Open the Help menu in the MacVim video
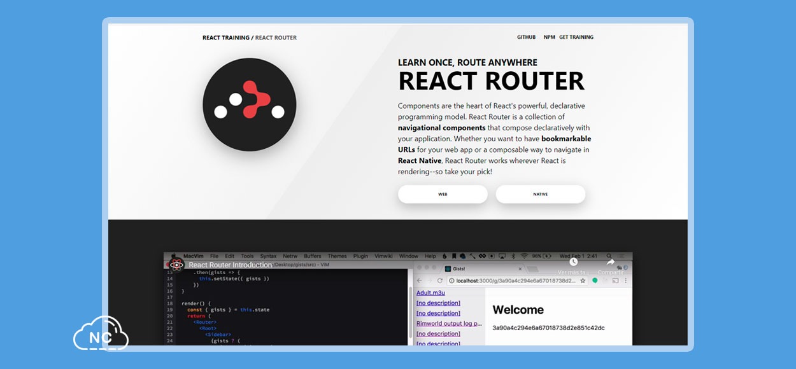Viewport: 796px width, 369px height. [430, 256]
